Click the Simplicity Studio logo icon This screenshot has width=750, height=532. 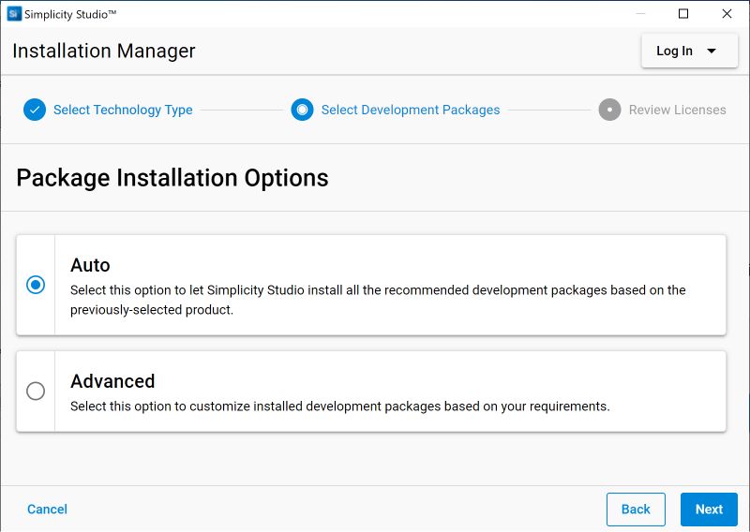[14, 14]
